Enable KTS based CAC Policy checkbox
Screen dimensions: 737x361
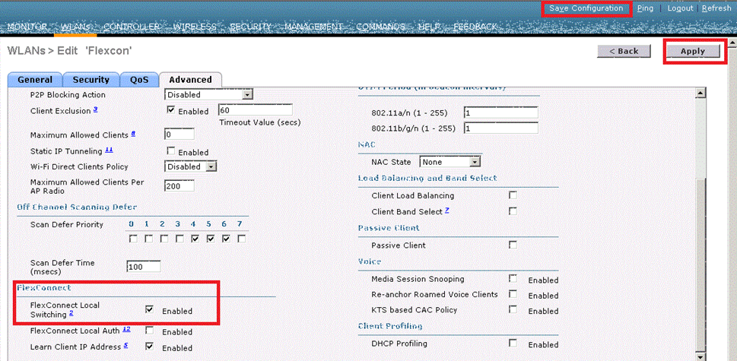coord(513,309)
